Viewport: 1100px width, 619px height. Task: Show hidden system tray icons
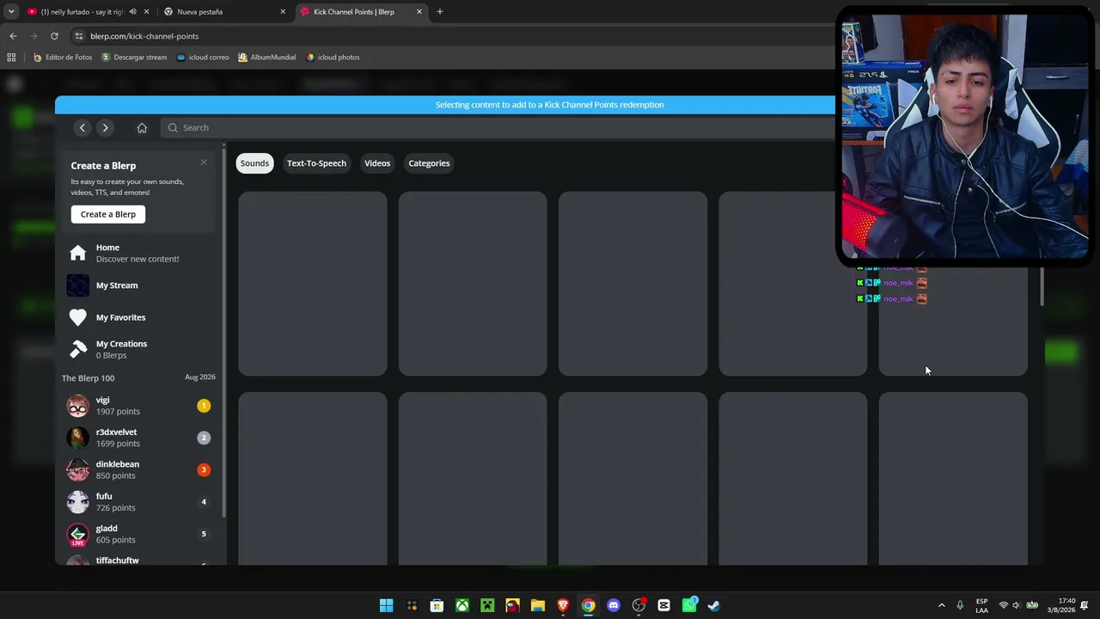[942, 605]
